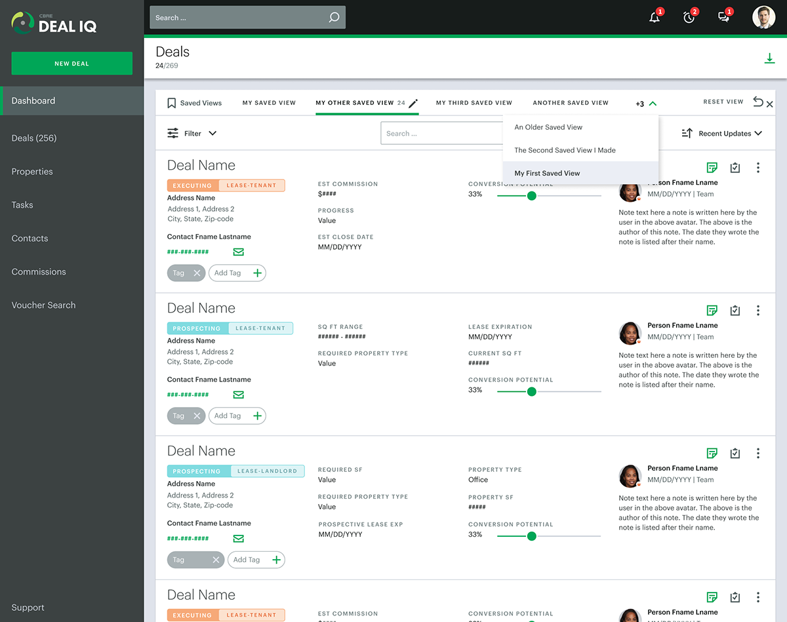Open the user profile avatar

click(763, 18)
